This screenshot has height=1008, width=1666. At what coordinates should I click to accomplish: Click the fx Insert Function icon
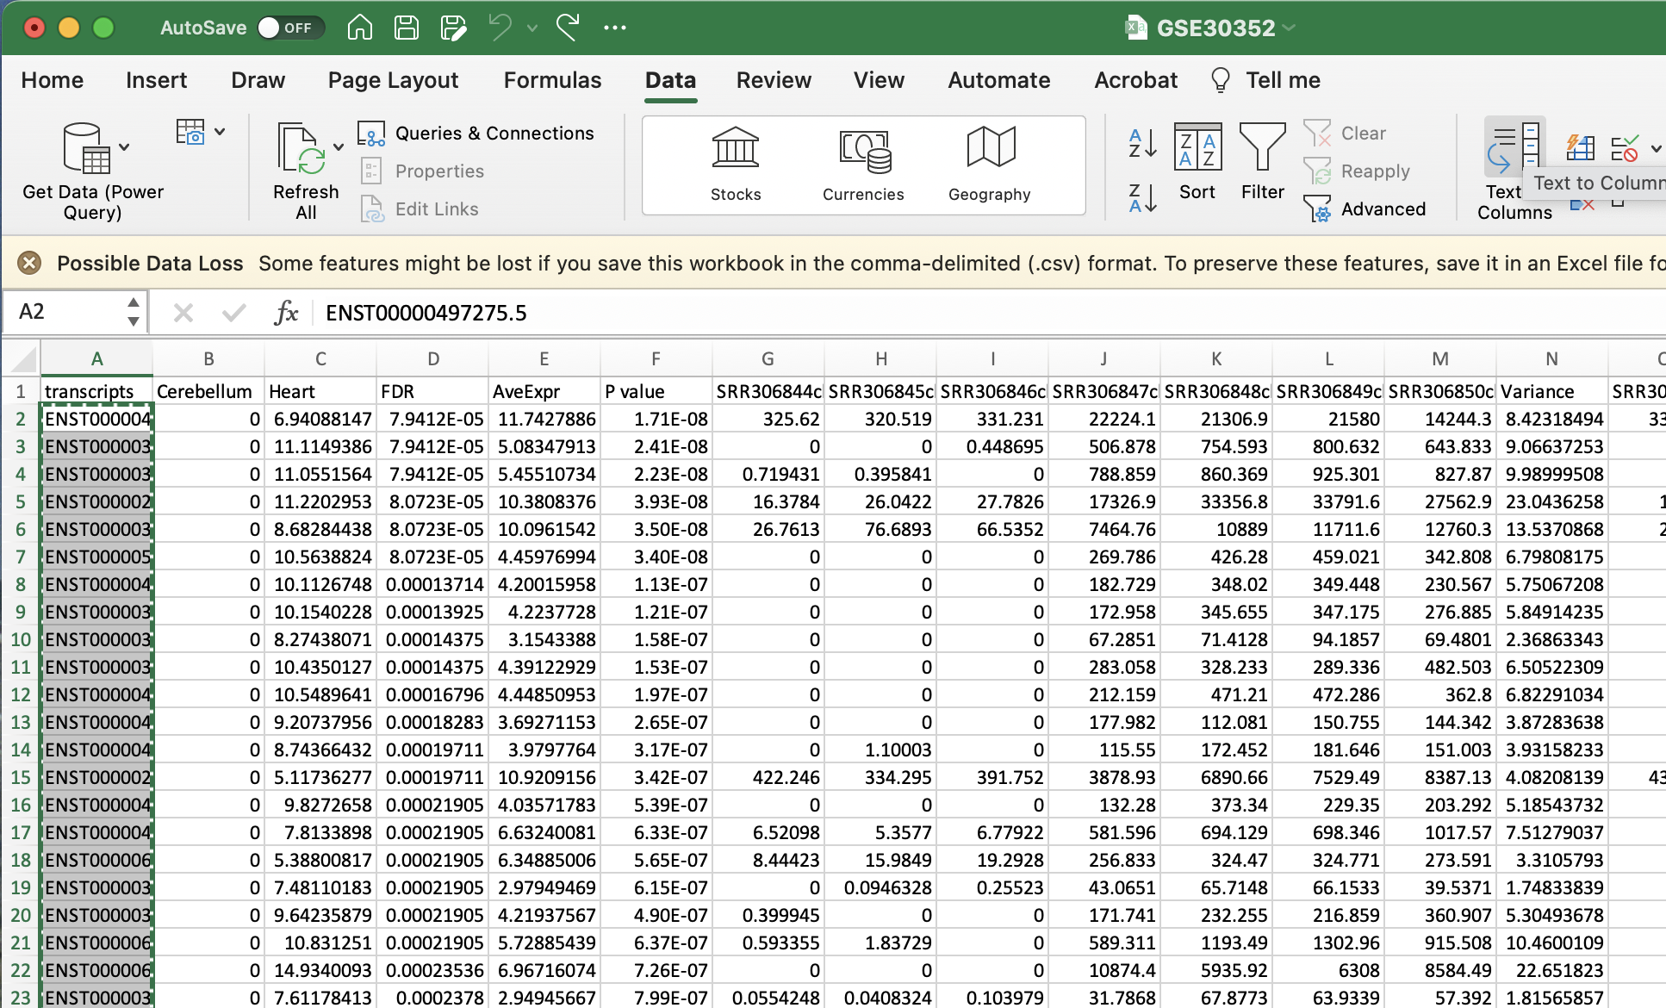[286, 313]
